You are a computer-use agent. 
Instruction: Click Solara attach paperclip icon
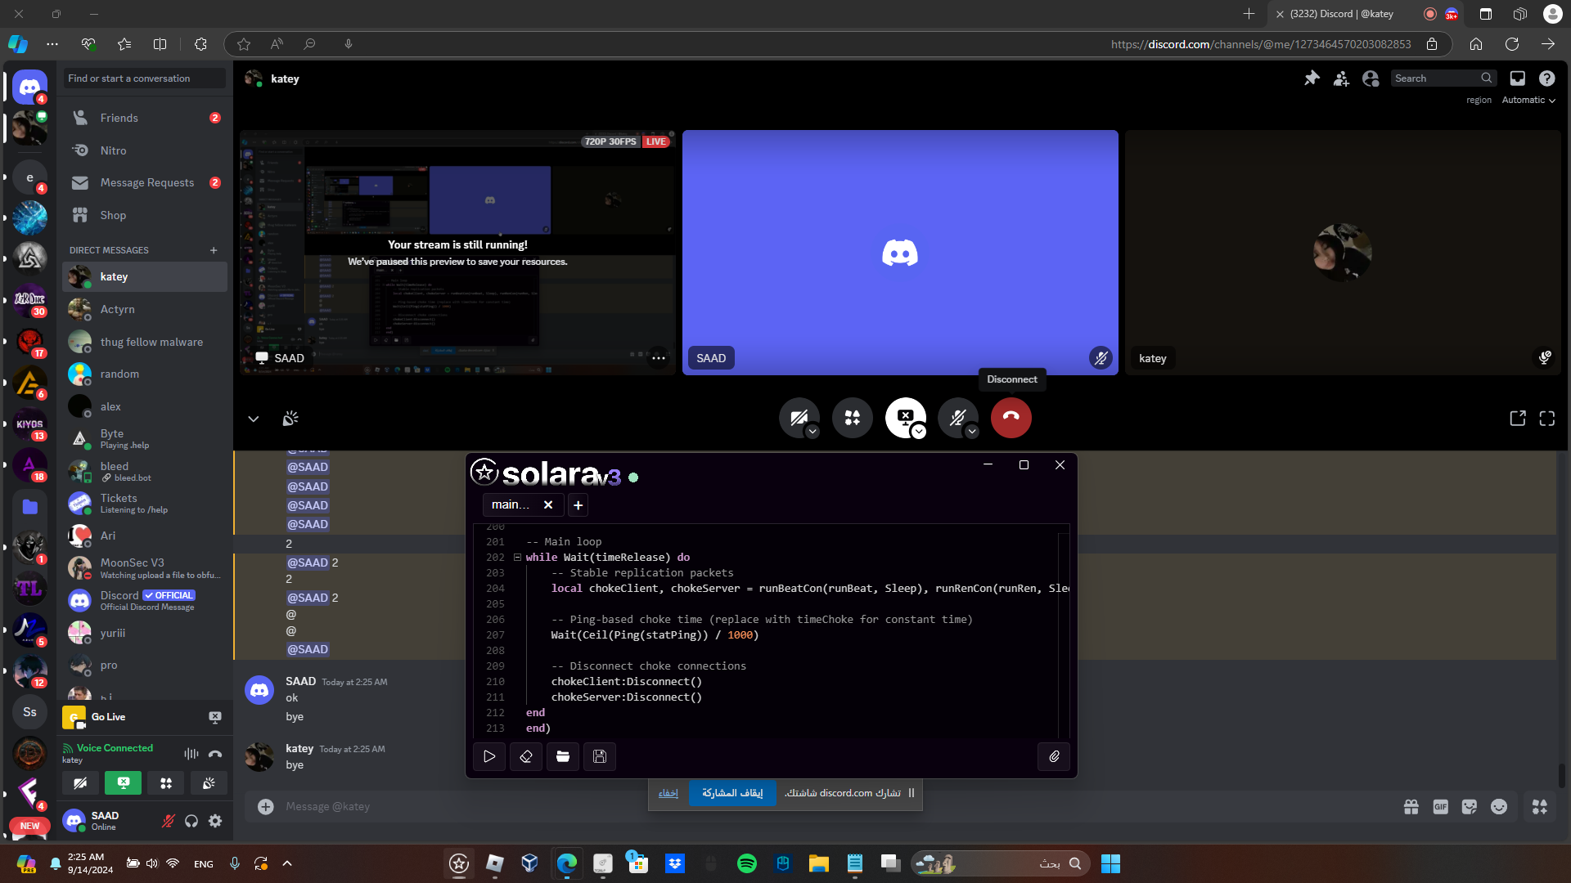coord(1054,756)
